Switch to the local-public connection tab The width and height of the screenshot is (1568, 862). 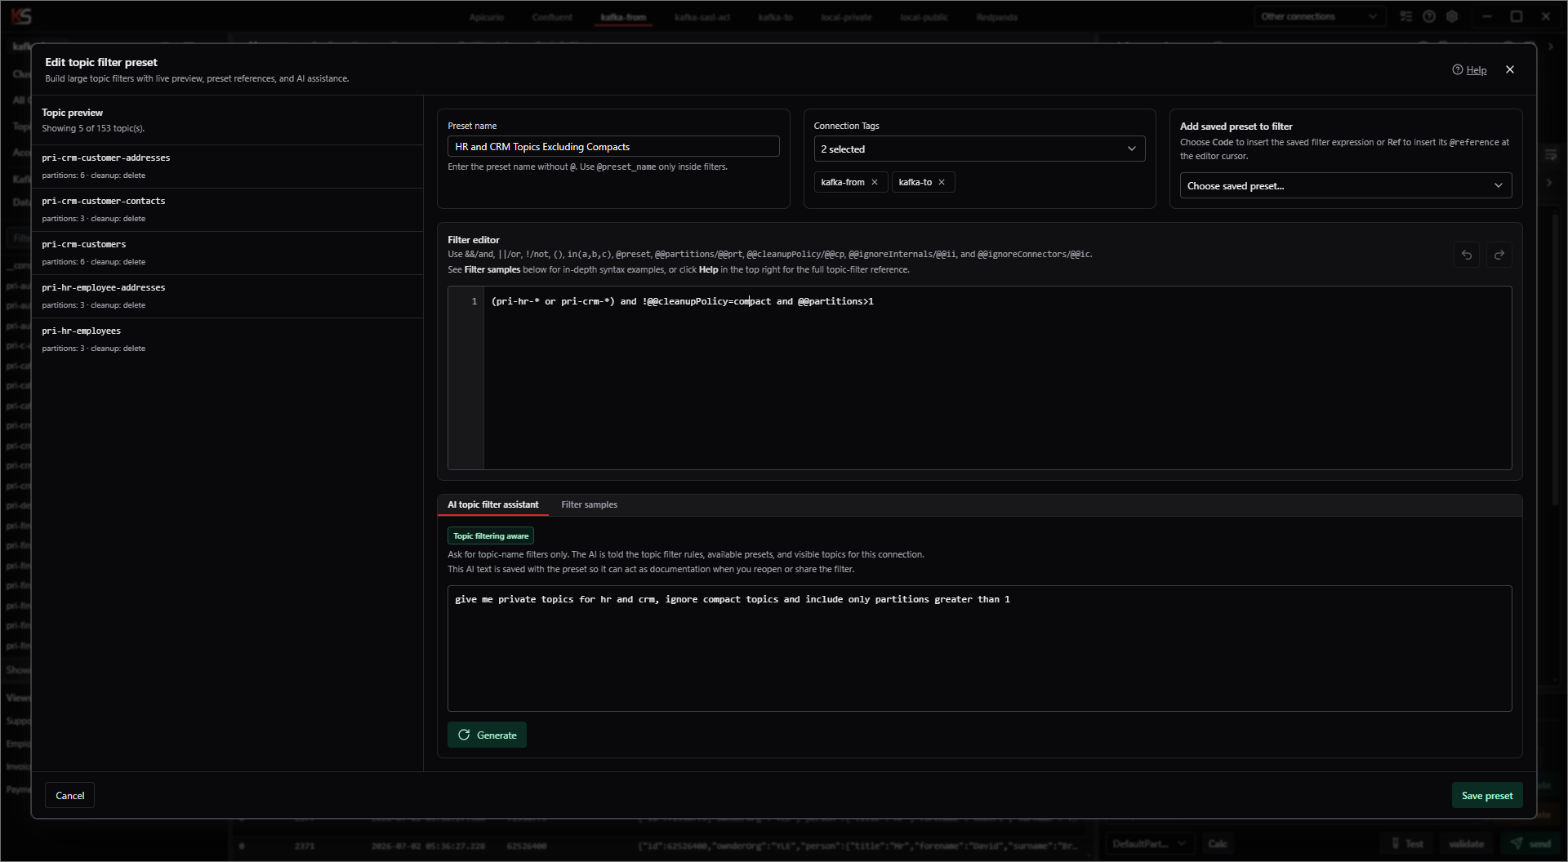click(x=924, y=17)
